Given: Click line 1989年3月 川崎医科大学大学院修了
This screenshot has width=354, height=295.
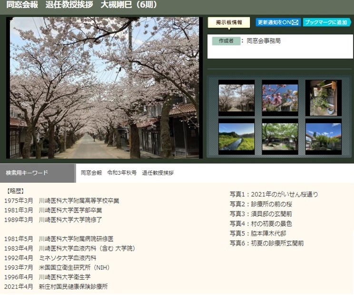Looking at the screenshot, I should pyautogui.click(x=53, y=220).
